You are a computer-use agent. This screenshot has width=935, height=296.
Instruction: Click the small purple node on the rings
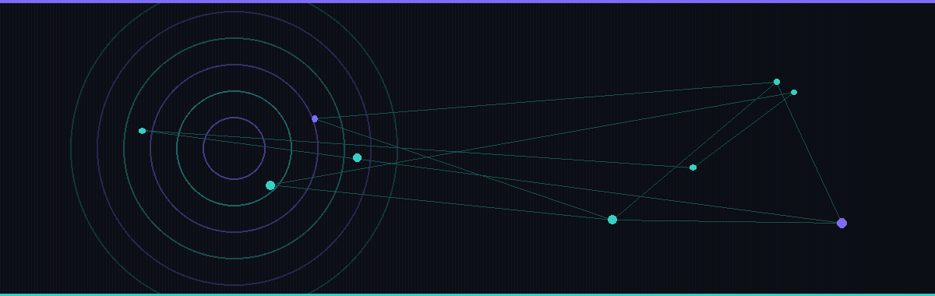tap(315, 118)
